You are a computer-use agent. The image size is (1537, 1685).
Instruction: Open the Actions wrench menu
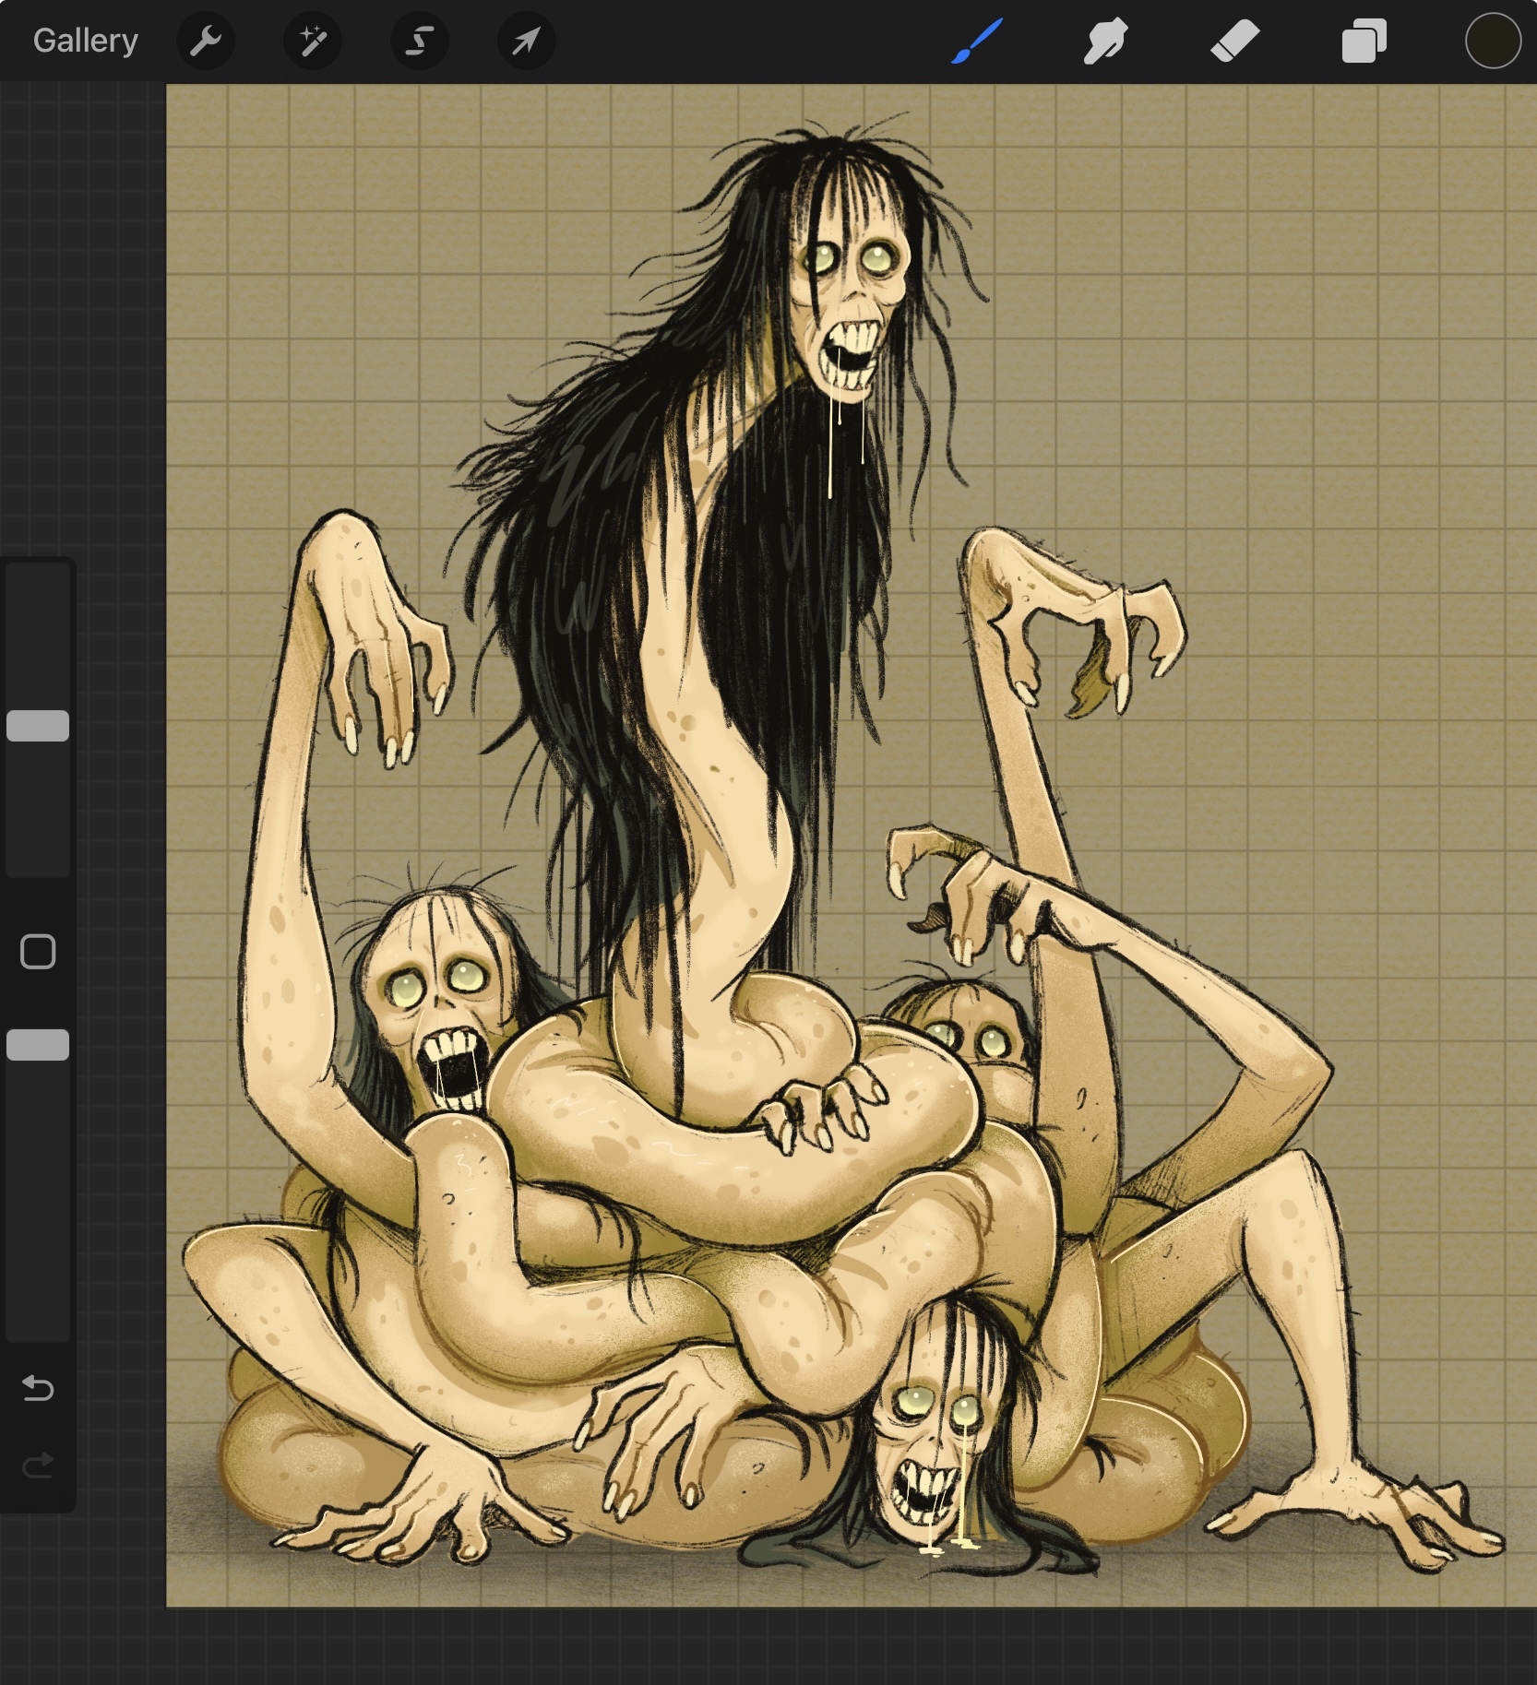tap(205, 41)
